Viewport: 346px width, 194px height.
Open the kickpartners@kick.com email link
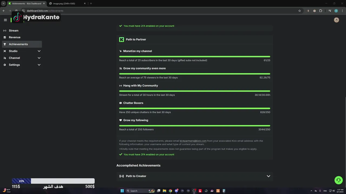coord(193,141)
